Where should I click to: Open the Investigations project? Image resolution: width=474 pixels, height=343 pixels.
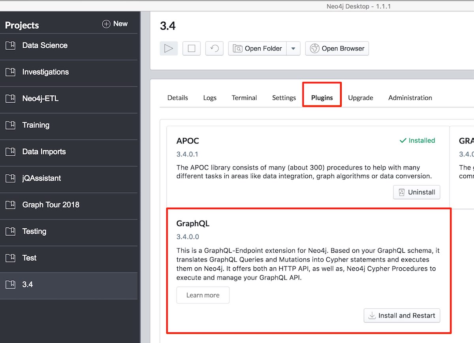click(x=69, y=73)
